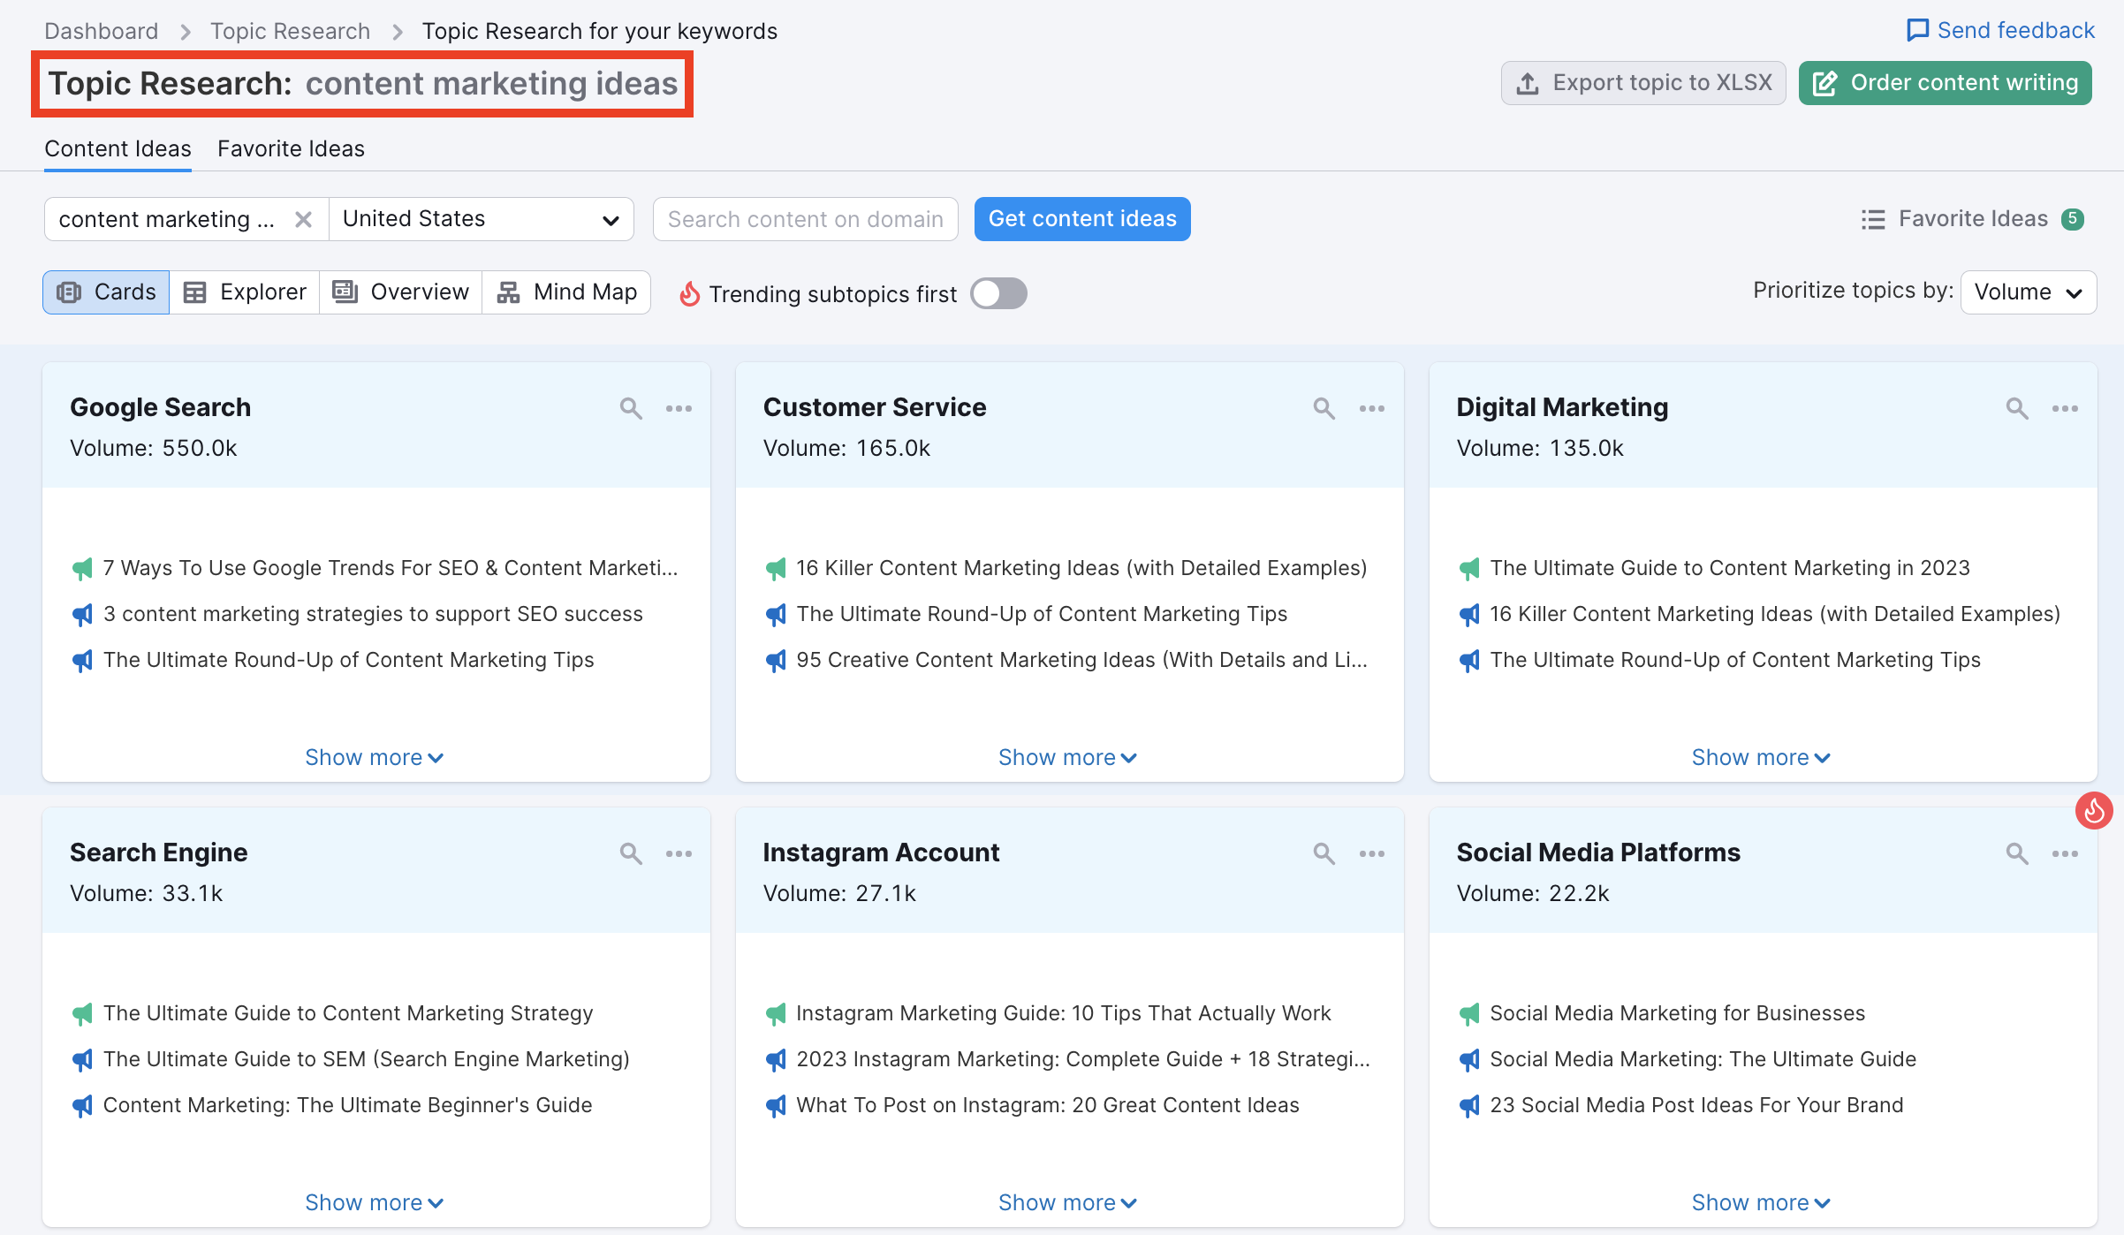Image resolution: width=2124 pixels, height=1235 pixels.
Task: Click the Google Search card title
Action: click(161, 407)
